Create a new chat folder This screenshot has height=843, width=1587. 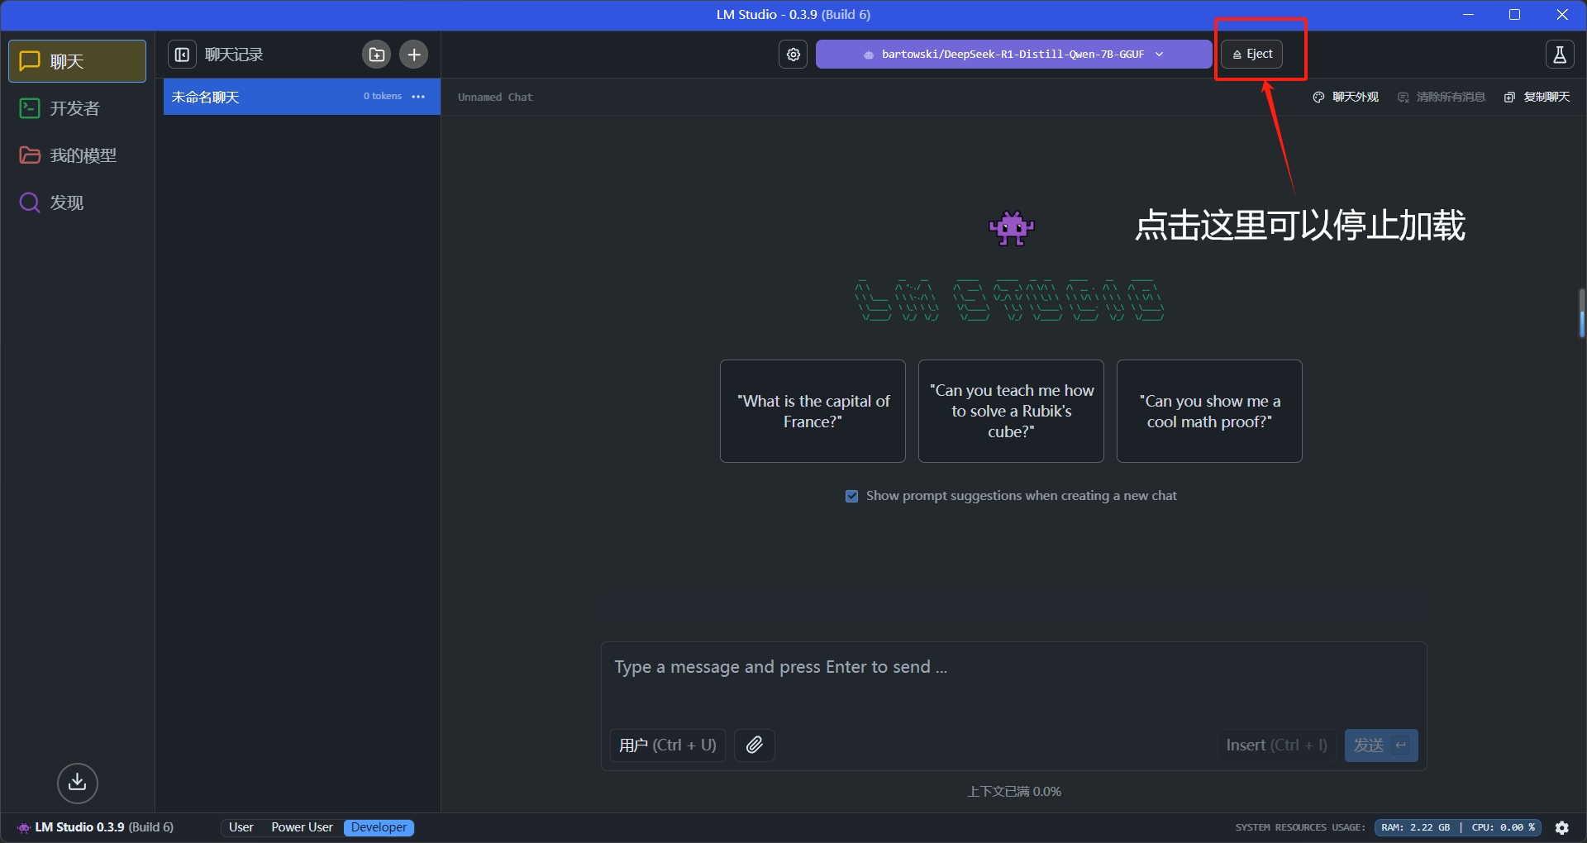(x=377, y=55)
